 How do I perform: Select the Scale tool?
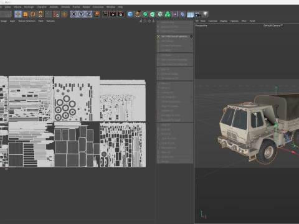(26, 14)
